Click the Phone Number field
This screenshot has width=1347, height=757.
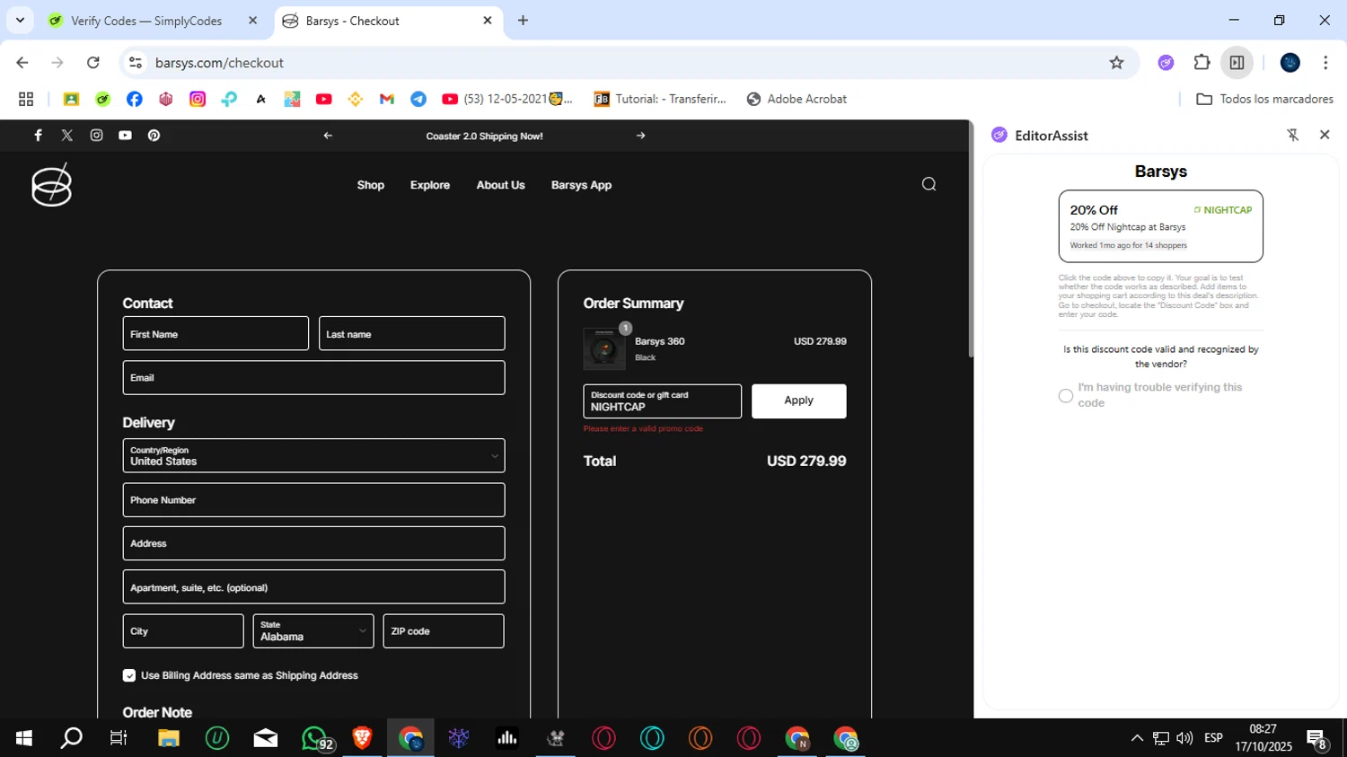313,500
